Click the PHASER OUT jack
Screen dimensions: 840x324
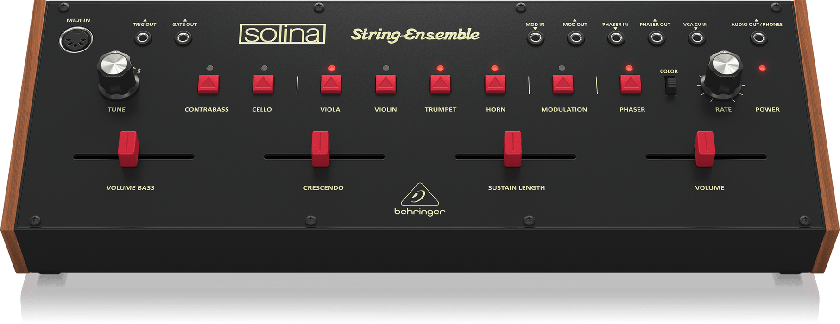tap(657, 38)
